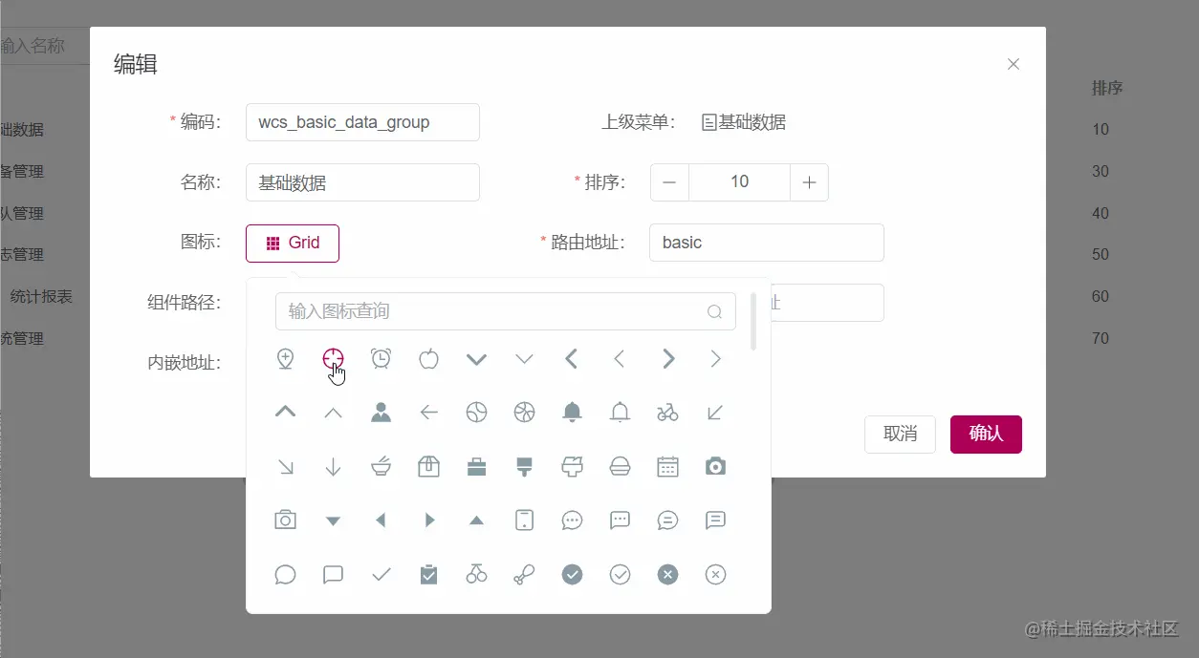Click the 取消 cancel button
1199x658 pixels.
pyautogui.click(x=900, y=434)
